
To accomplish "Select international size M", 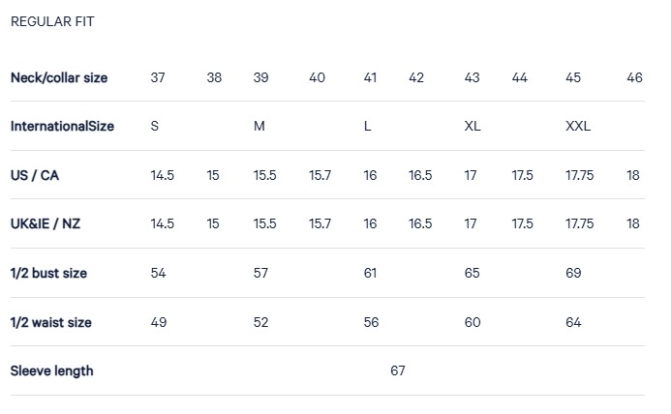I will coord(259,127).
